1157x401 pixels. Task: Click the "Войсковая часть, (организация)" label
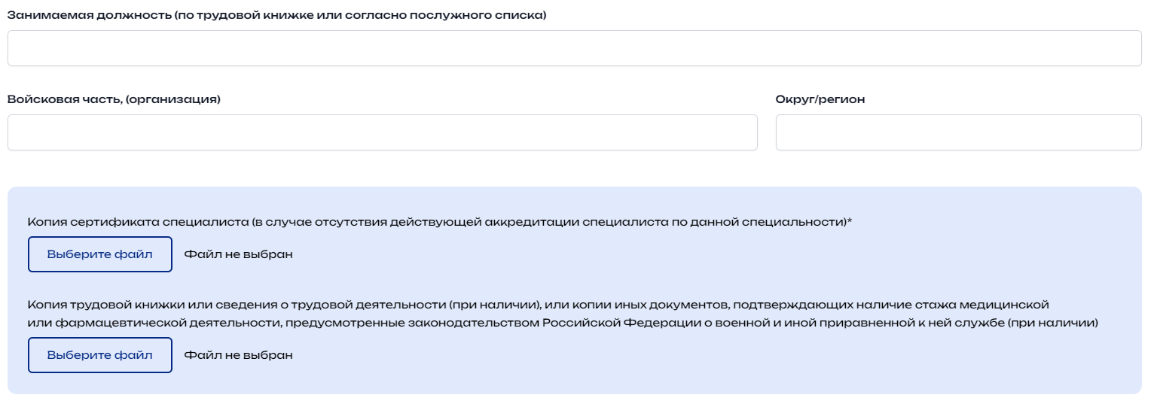click(114, 99)
